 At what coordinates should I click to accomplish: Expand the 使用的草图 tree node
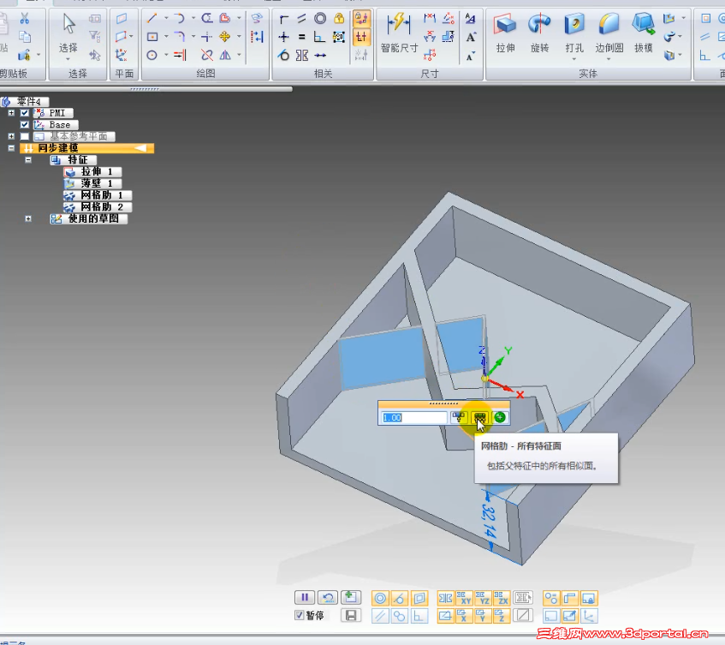[x=28, y=218]
